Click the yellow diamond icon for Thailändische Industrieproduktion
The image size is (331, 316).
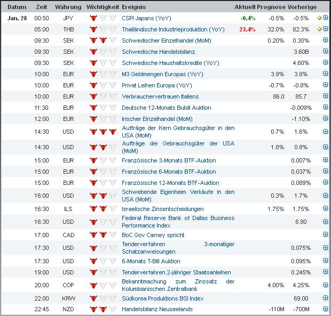click(x=319, y=29)
